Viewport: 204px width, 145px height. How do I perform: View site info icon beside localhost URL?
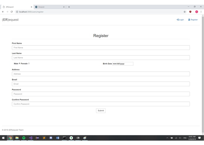pos(17,12)
